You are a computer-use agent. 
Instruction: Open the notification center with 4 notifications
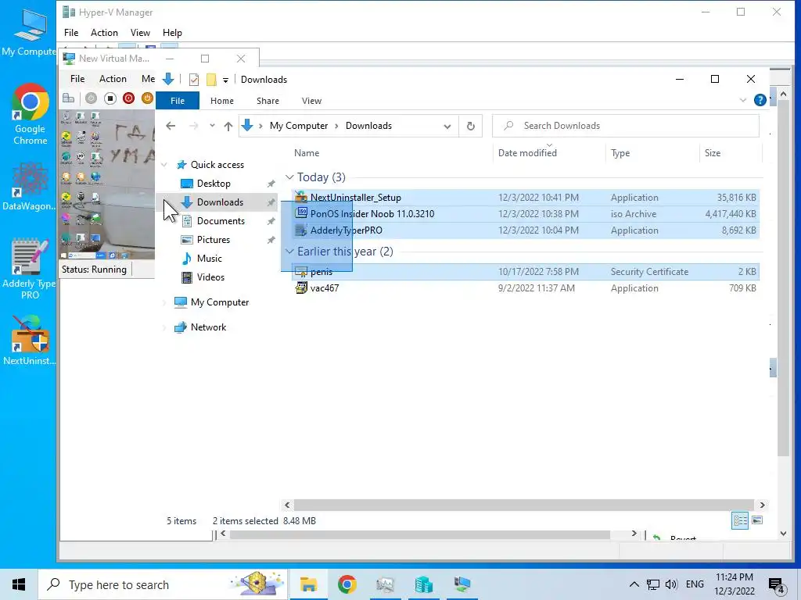pyautogui.click(x=776, y=586)
